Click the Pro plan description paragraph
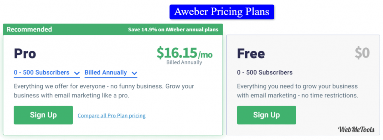383x140 pixels. tap(104, 91)
